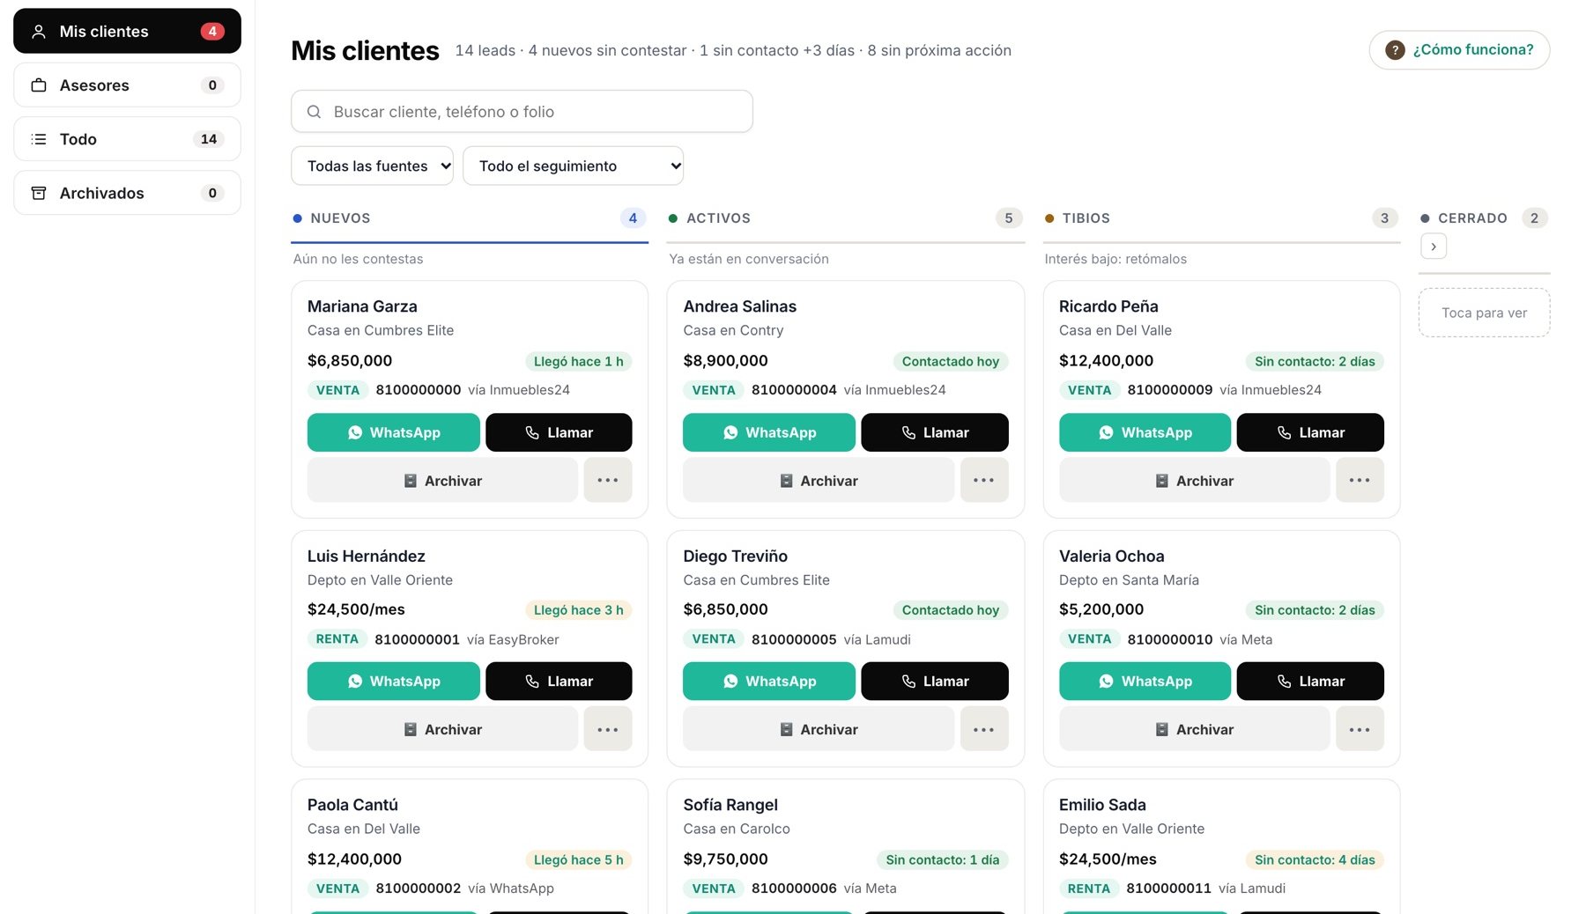Screen dimensions: 1586x914
Task: Click 'Sin contacto: 1 día' badge
Action: (x=943, y=860)
